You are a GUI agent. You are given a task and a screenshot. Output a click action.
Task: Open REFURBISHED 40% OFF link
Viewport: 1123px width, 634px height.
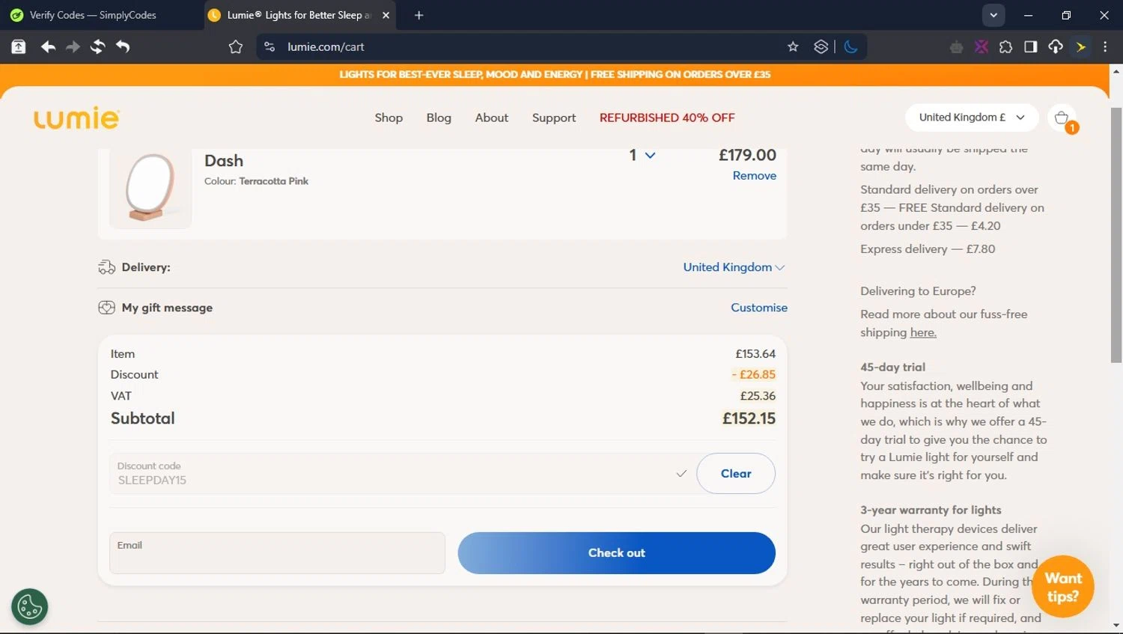point(667,118)
